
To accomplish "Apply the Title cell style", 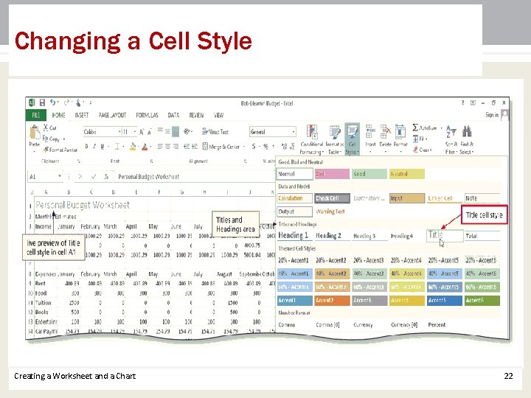I will [445, 235].
